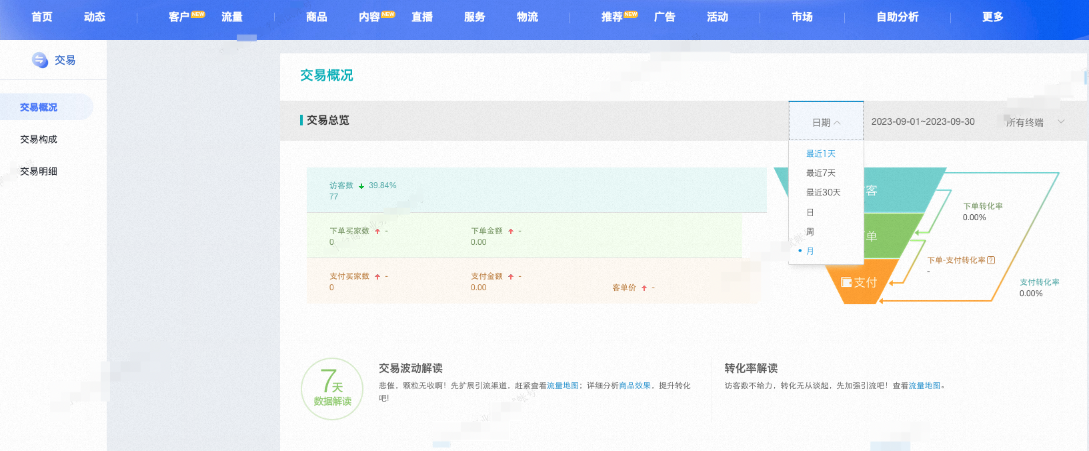Select 交易构成 in left sidebar
This screenshot has width=1089, height=451.
tap(39, 139)
